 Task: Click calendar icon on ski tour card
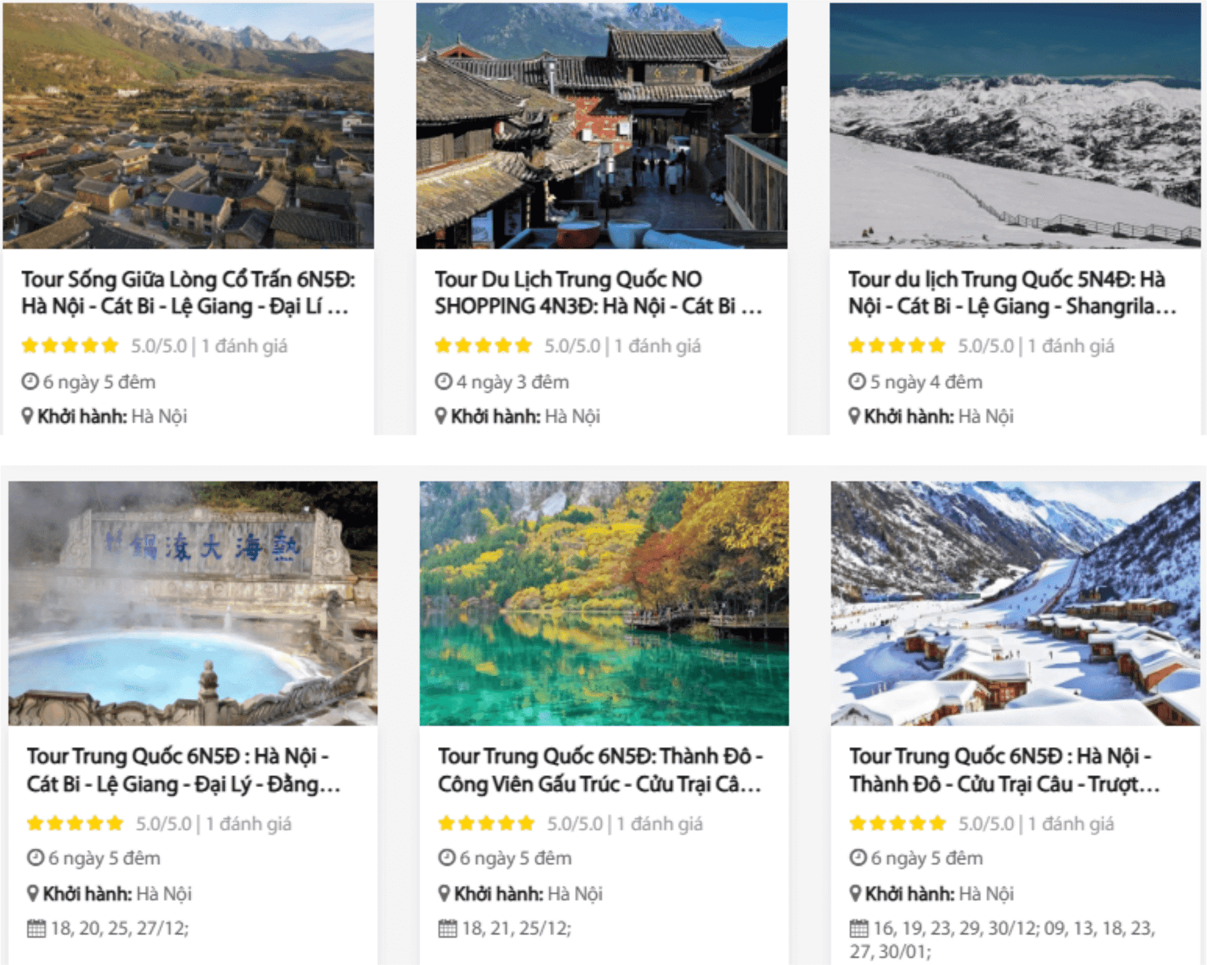click(859, 928)
